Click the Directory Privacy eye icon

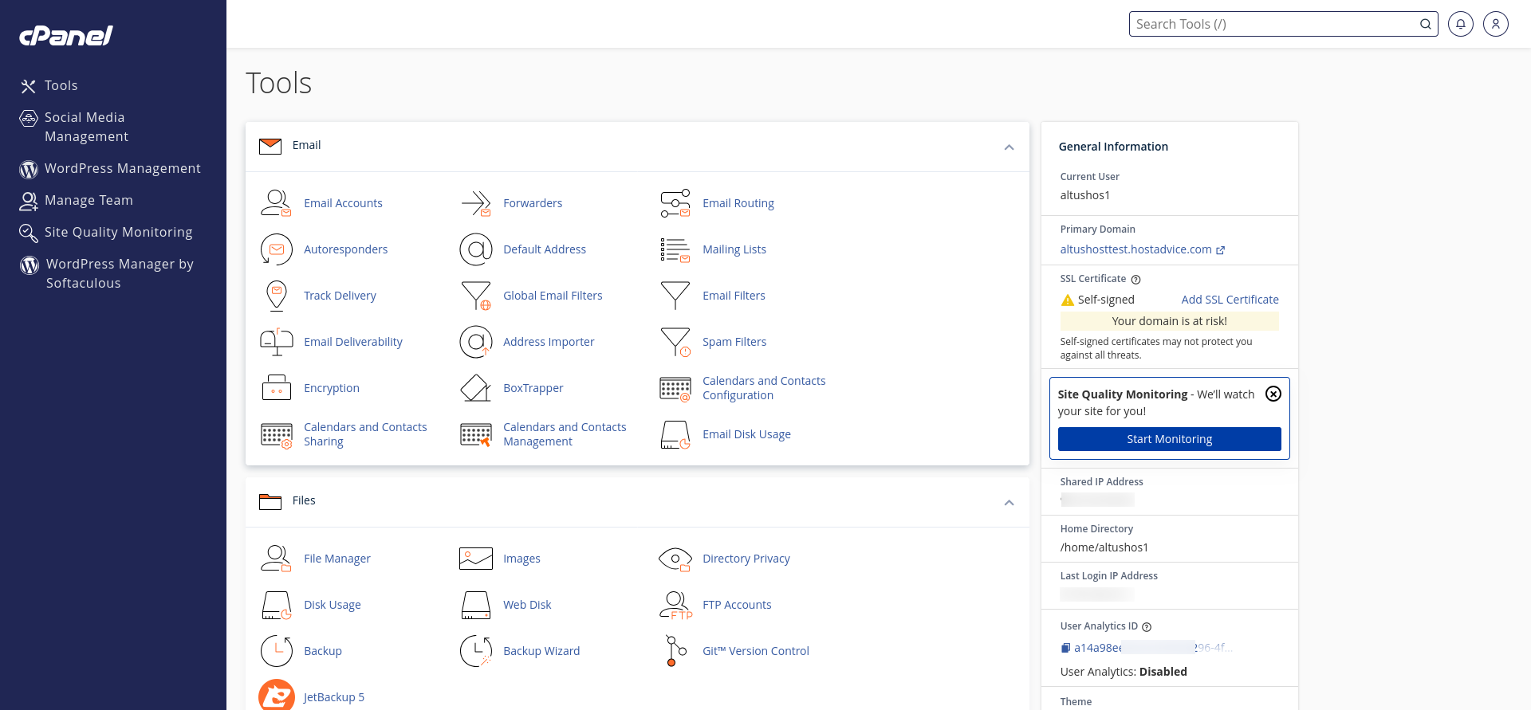pos(675,559)
